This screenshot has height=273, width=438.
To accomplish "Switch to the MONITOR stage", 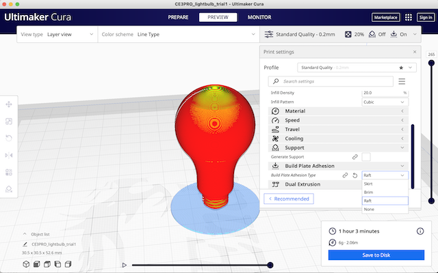I will tap(259, 17).
